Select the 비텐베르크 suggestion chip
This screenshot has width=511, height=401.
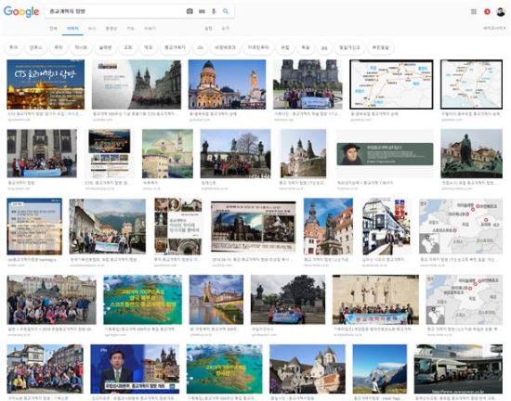coord(225,48)
